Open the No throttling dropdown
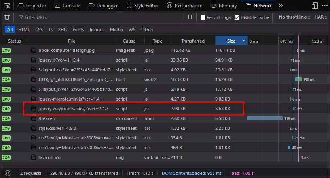330x178 pixels. (x=295, y=17)
